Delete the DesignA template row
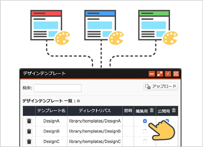The image size is (203, 147). [x=29, y=121]
